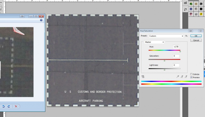Screen dimensions: 205x117
Task: Select the blue textured style swatch
Action: coord(191,9)
